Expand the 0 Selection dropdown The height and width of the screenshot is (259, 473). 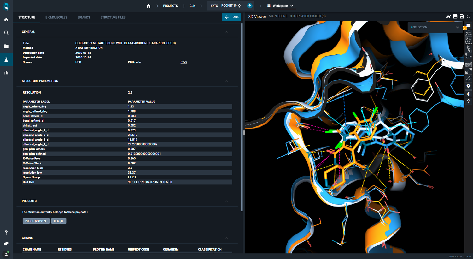click(x=435, y=27)
